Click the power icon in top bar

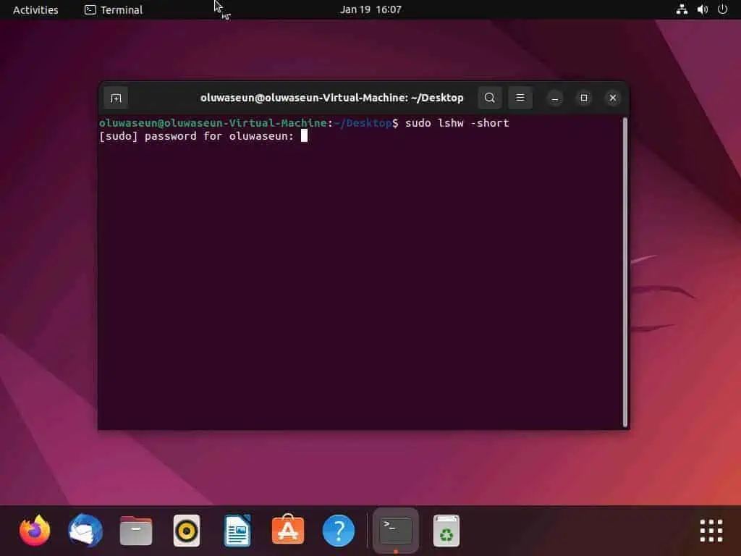pos(721,9)
